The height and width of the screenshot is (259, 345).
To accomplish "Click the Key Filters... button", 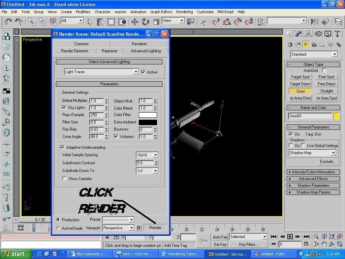I will (x=249, y=244).
